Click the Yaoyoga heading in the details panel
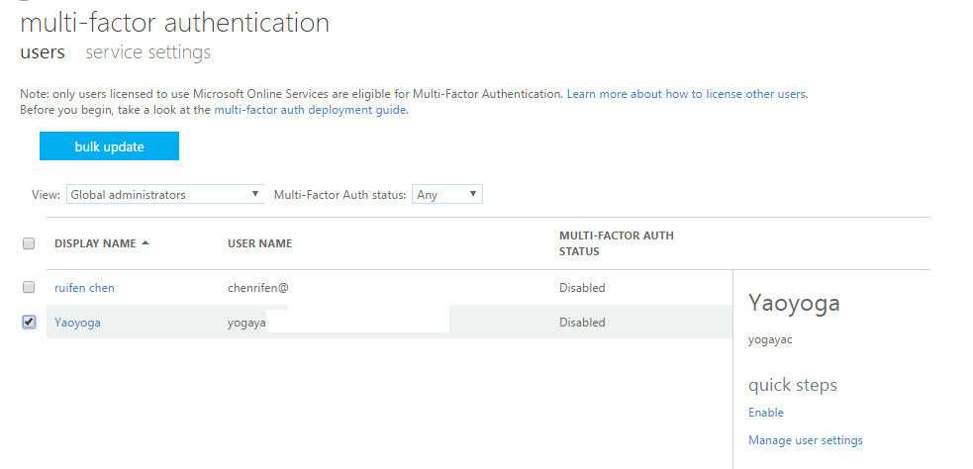The width and height of the screenshot is (973, 469). [x=794, y=303]
